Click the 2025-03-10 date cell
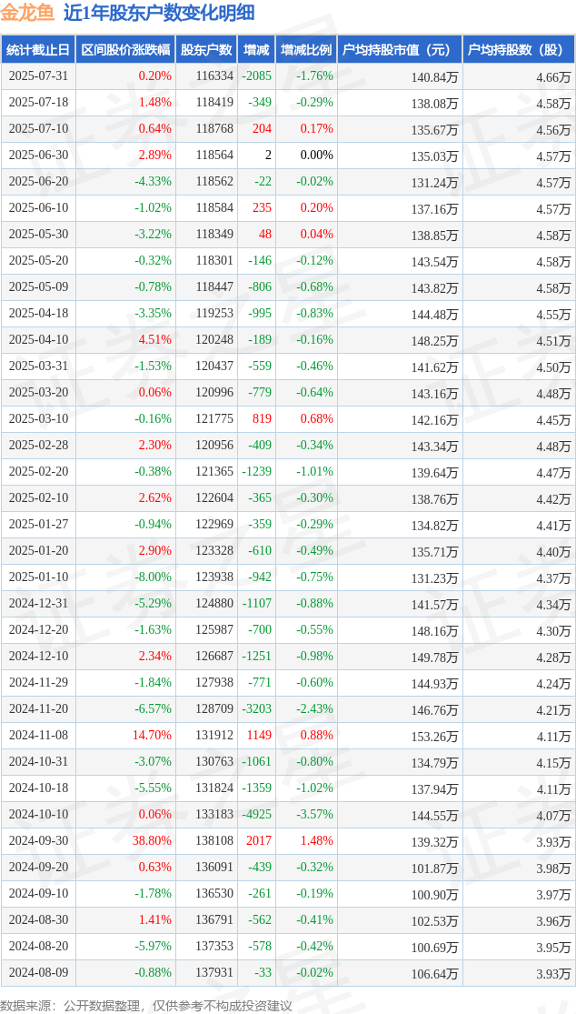The width and height of the screenshot is (576, 1014). click(38, 418)
